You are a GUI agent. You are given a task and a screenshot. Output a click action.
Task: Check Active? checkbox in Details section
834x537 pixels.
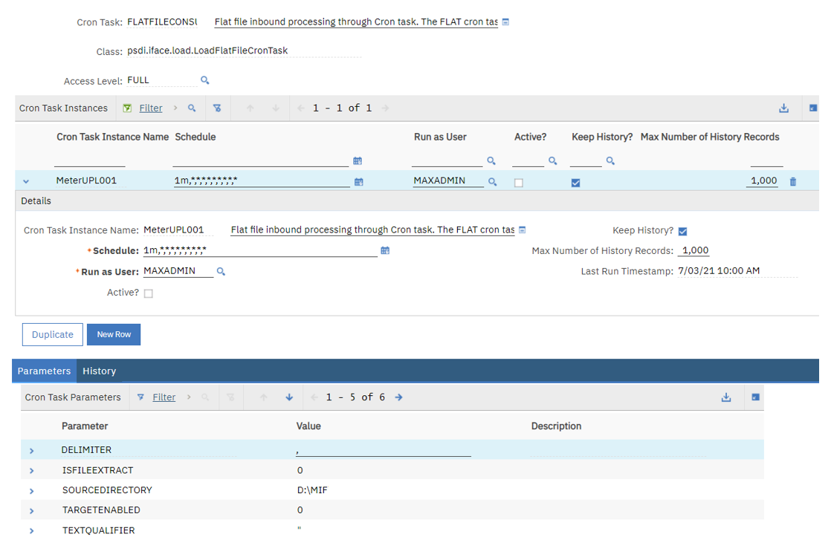149,293
